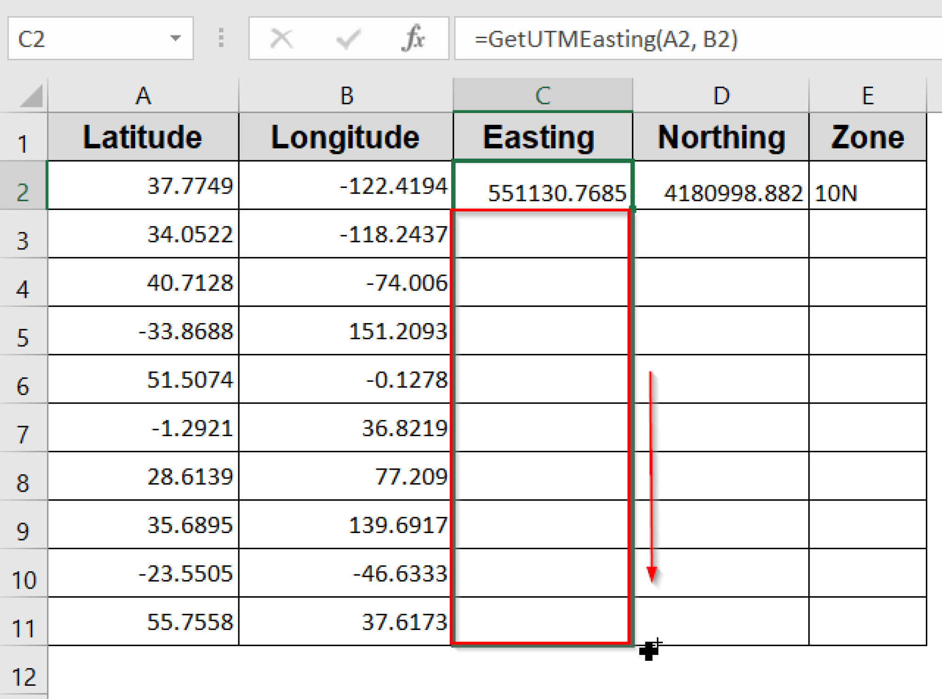Click the vertical ellipsis separator near Name Box

pos(221,39)
